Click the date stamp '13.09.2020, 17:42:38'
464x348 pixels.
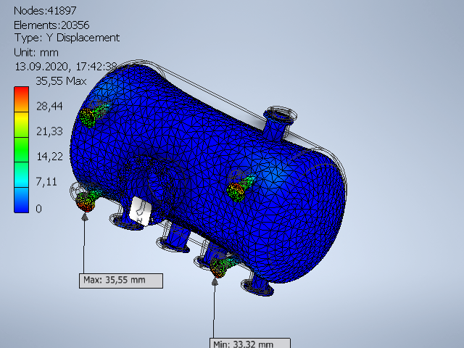(x=66, y=67)
